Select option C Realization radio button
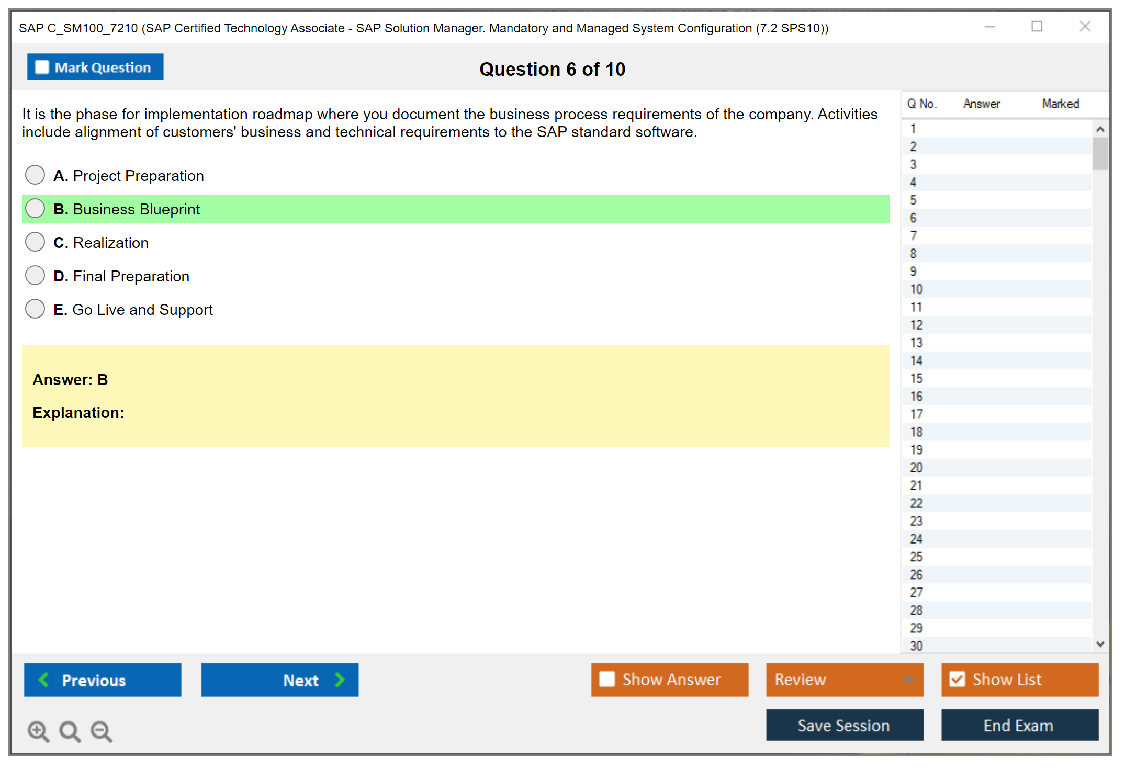Image resolution: width=1125 pixels, height=769 pixels. pyautogui.click(x=35, y=242)
